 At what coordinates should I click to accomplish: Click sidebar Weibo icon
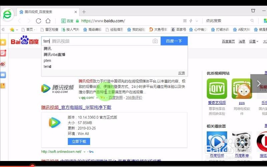(x=3, y=64)
